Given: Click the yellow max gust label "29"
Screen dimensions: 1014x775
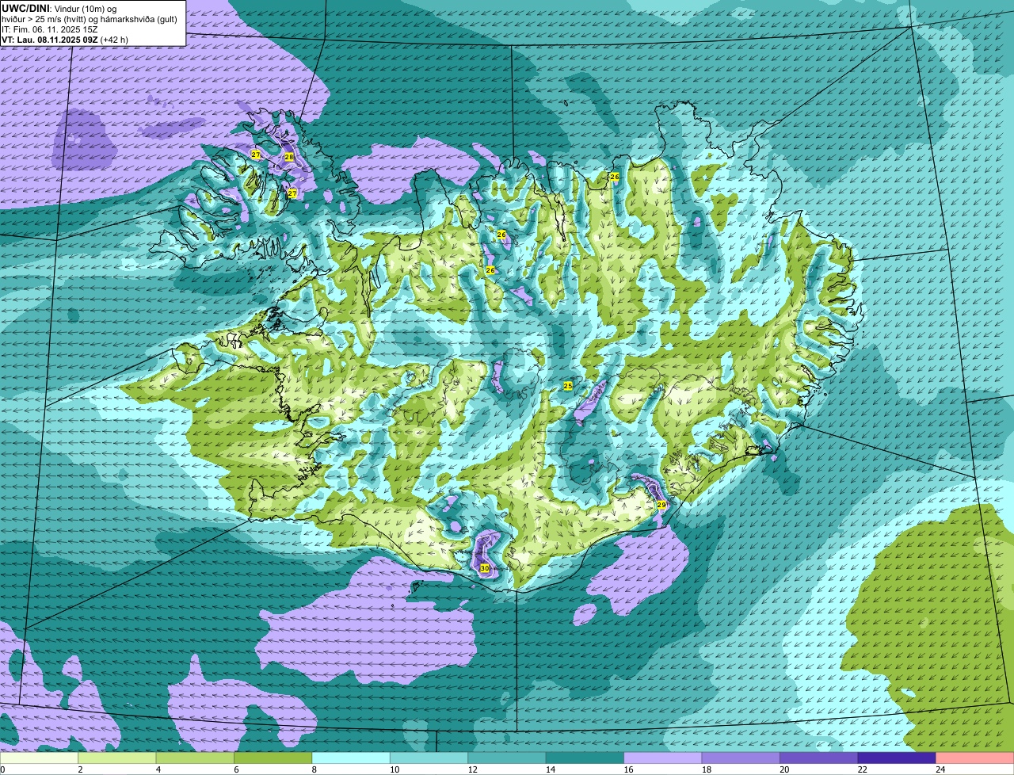Looking at the screenshot, I should point(661,504).
